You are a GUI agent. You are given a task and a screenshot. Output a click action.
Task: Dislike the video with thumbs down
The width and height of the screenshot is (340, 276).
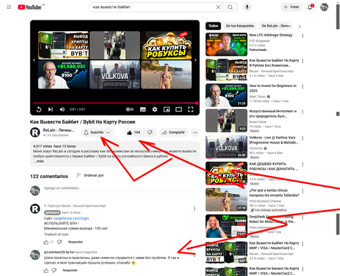(150, 133)
